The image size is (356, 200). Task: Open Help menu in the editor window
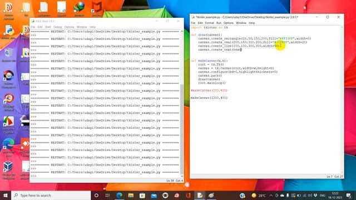[251, 23]
